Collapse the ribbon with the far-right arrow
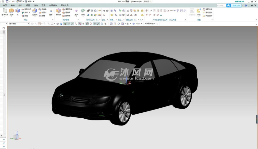This screenshot has height=149, width=258. pos(256,20)
